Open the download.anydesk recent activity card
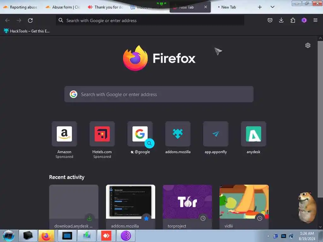 tap(74, 207)
